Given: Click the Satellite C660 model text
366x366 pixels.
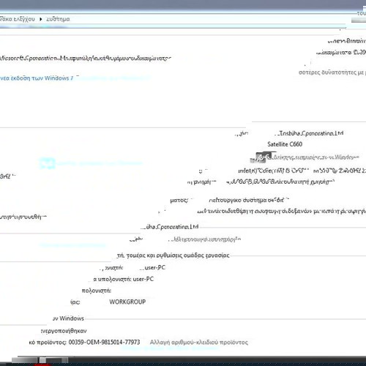Looking at the screenshot, I should 285,144.
